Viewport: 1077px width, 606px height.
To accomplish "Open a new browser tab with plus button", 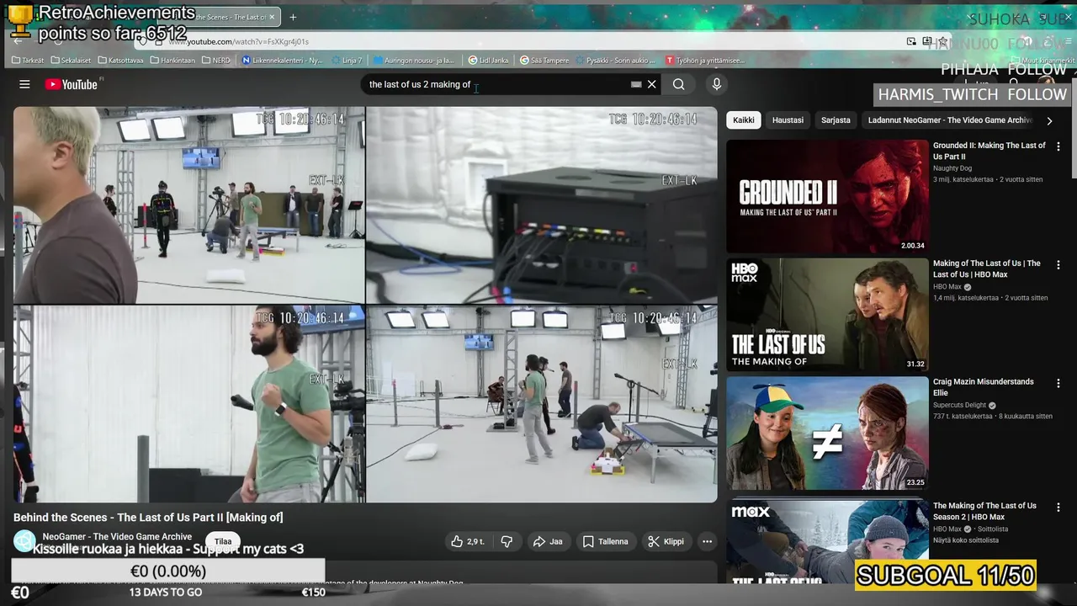I will point(293,17).
